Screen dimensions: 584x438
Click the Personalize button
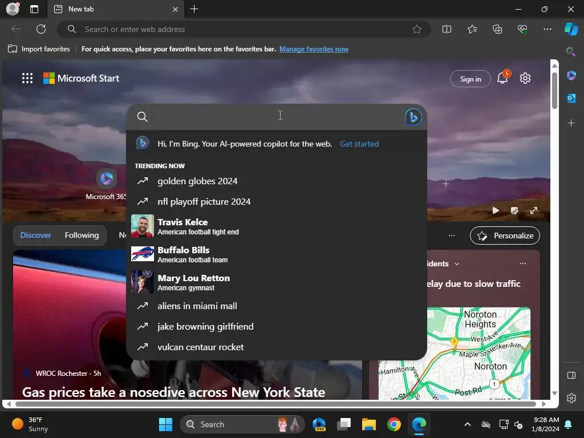click(505, 236)
